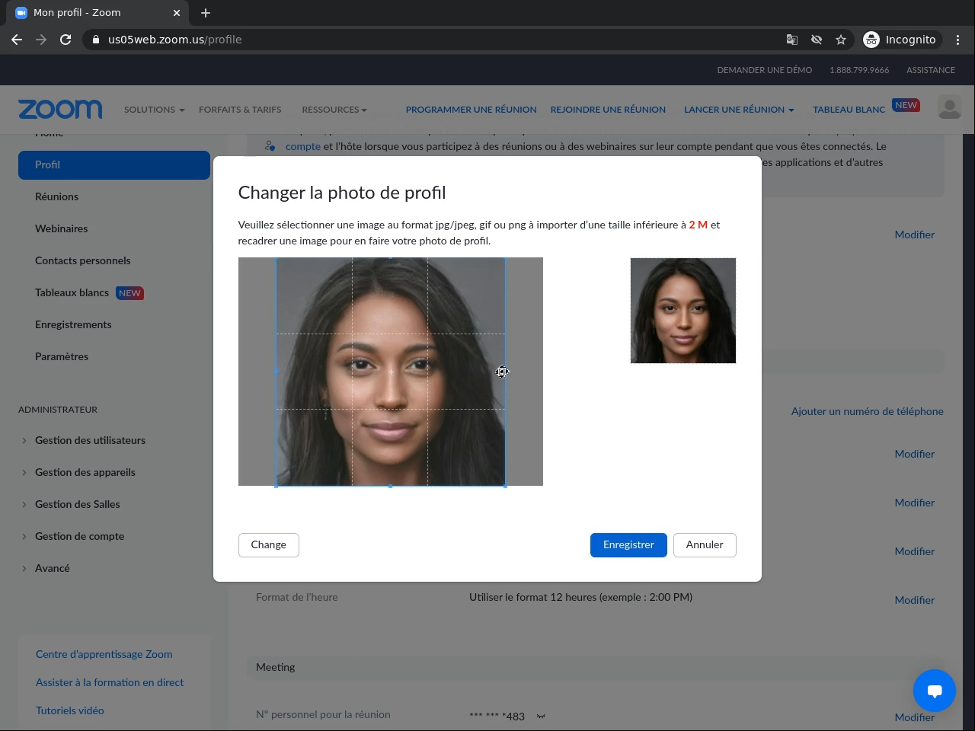Click Demander une démo
This screenshot has width=975, height=731.
coord(764,70)
